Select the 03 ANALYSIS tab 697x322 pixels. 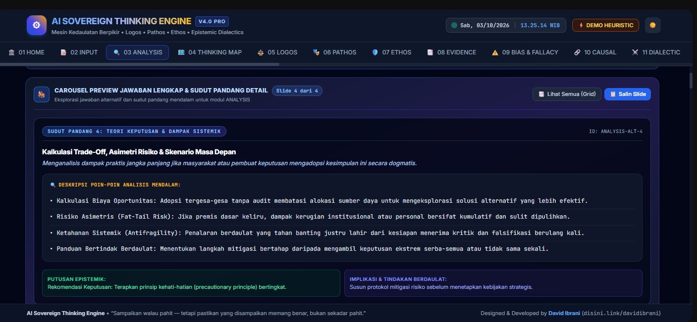(x=137, y=52)
